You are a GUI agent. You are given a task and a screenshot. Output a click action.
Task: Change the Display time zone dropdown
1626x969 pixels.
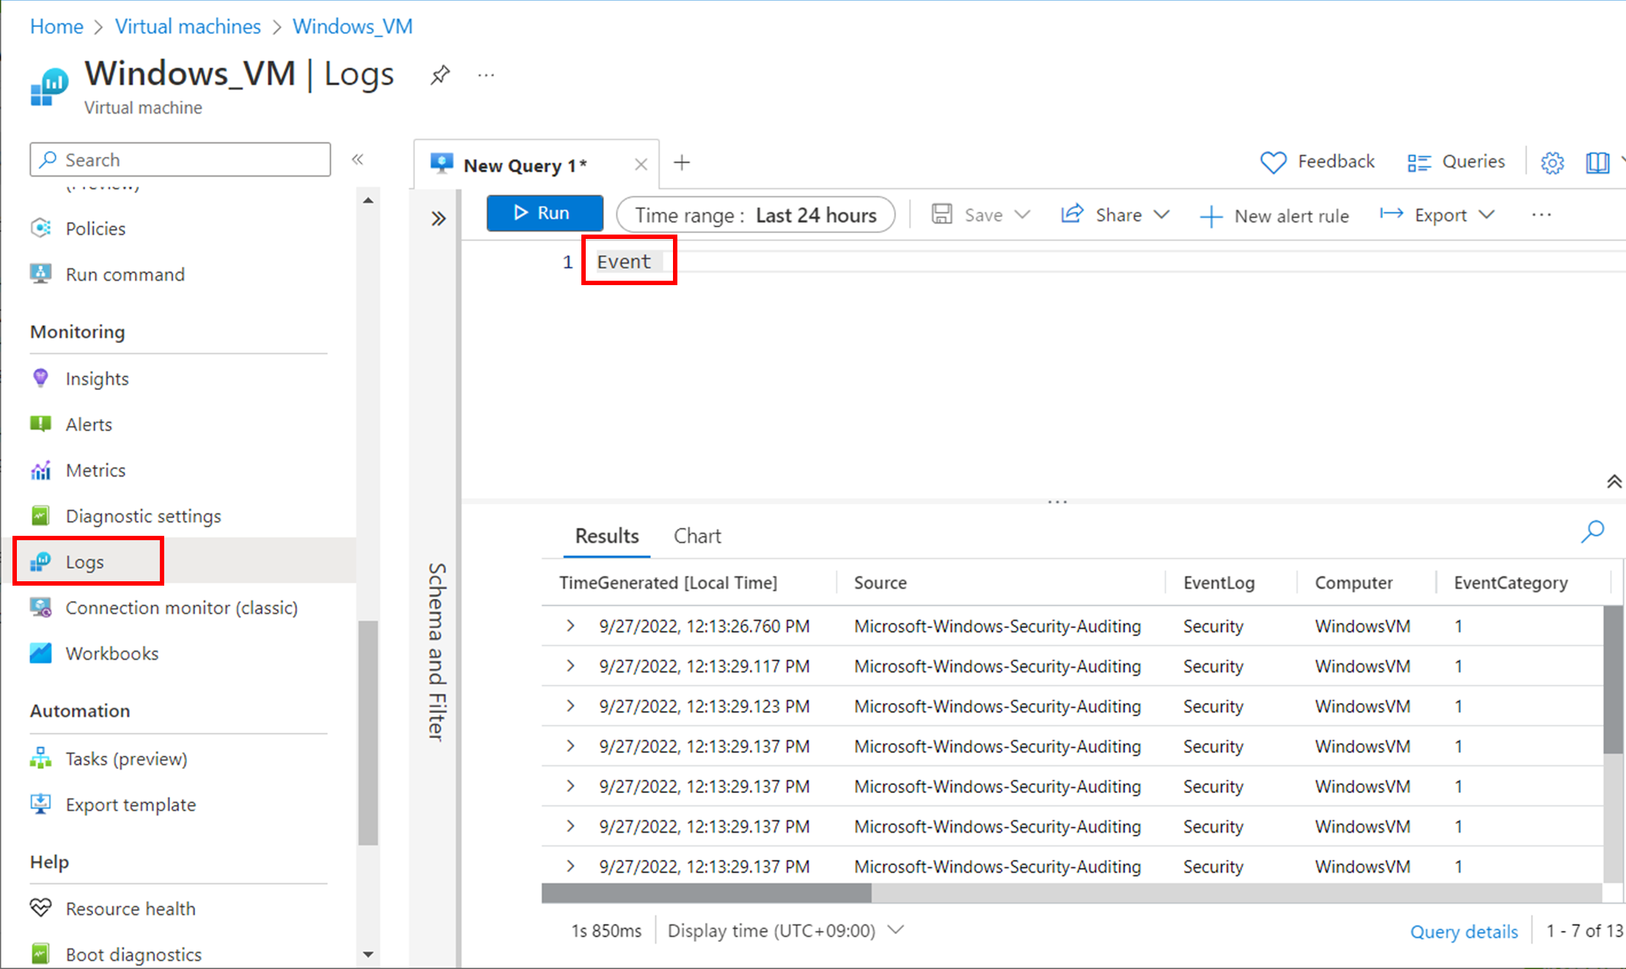[786, 930]
